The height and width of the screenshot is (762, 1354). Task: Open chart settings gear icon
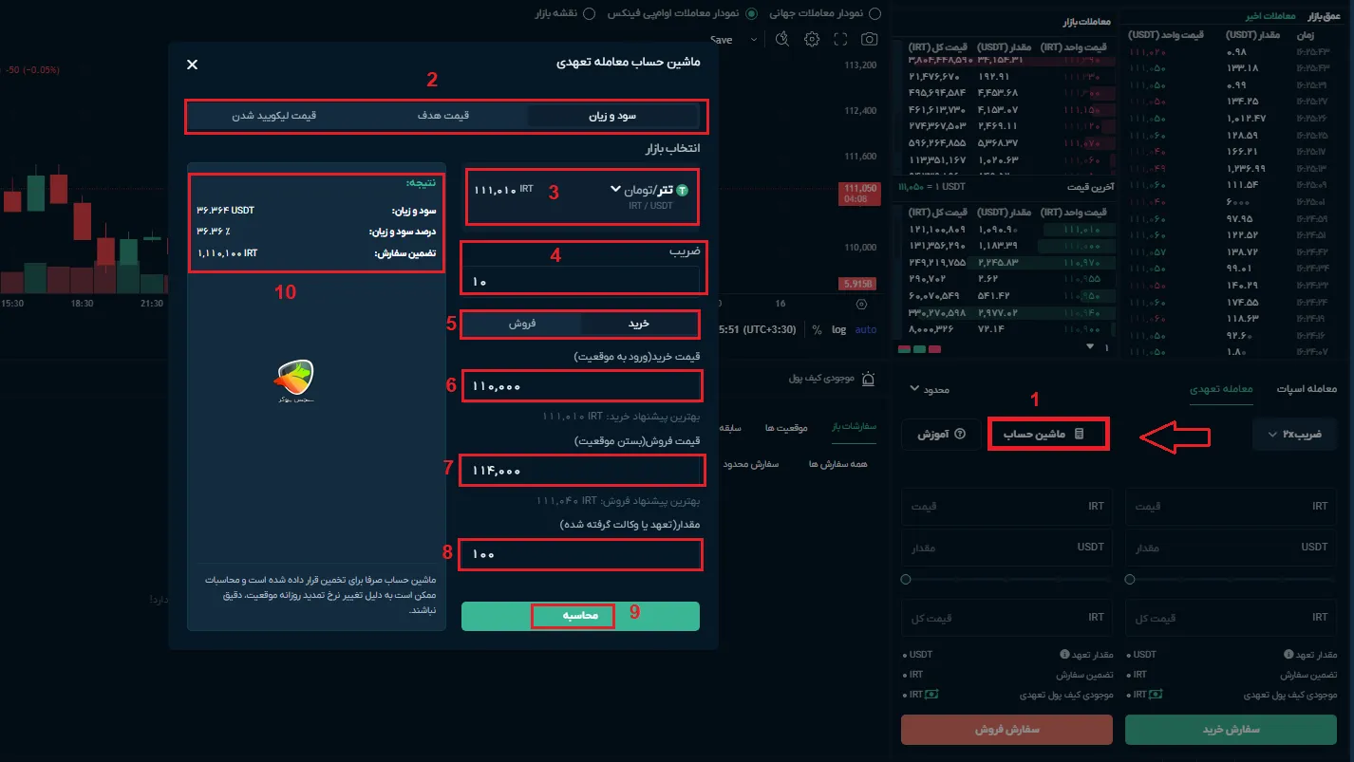(812, 40)
